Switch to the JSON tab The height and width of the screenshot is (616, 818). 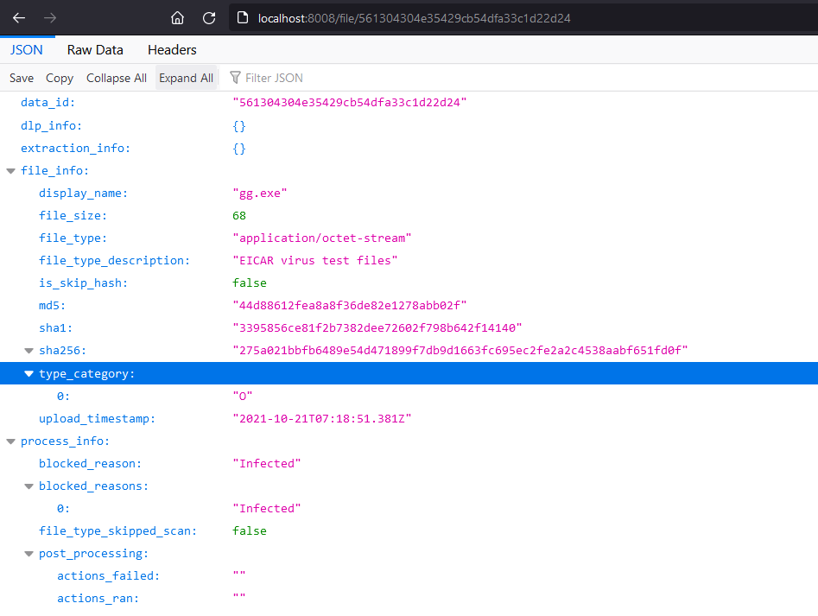tap(27, 50)
